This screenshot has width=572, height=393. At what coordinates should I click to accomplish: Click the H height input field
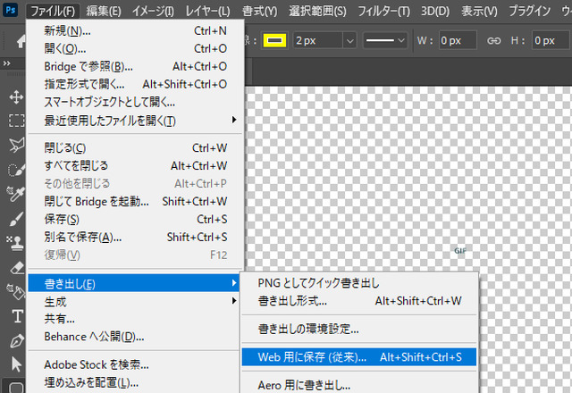pos(551,40)
